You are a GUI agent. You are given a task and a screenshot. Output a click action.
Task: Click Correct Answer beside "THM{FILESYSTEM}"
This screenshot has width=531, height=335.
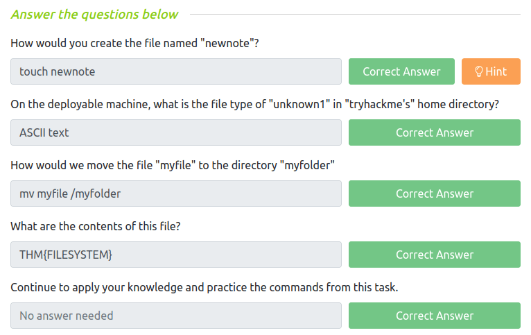coord(435,255)
